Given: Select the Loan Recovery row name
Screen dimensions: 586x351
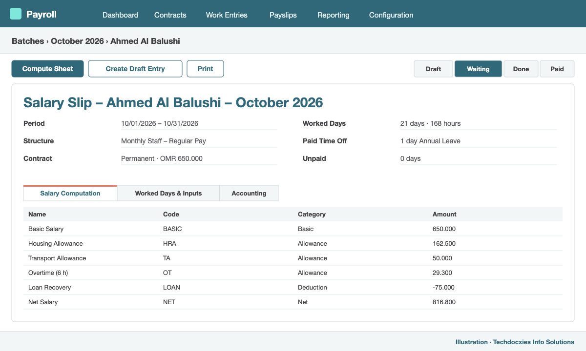Looking at the screenshot, I should (49, 287).
